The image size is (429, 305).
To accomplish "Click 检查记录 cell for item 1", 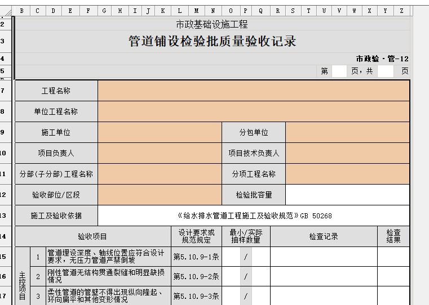I will (x=324, y=257).
